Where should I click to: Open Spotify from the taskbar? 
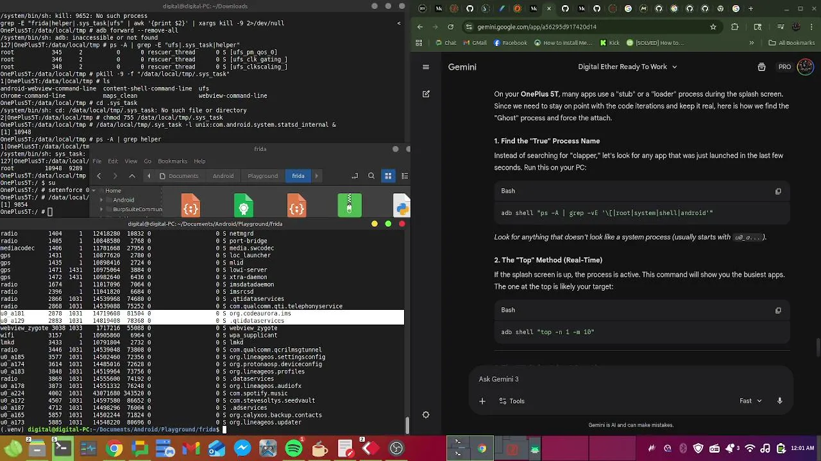(x=294, y=448)
